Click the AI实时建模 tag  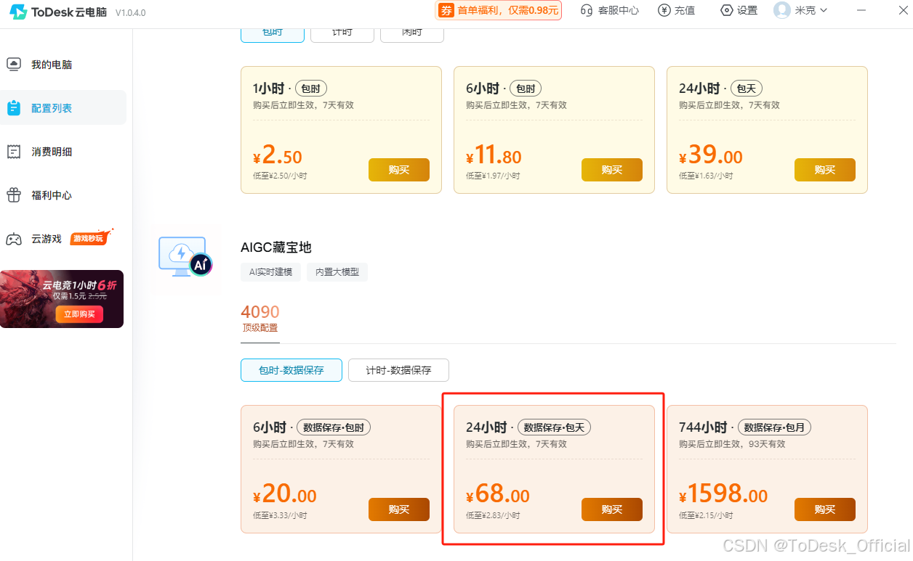pyautogui.click(x=270, y=272)
